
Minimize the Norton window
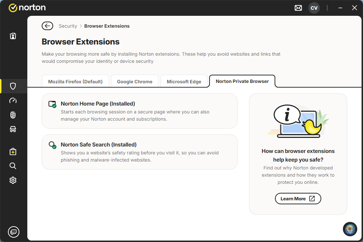tap(340, 8)
